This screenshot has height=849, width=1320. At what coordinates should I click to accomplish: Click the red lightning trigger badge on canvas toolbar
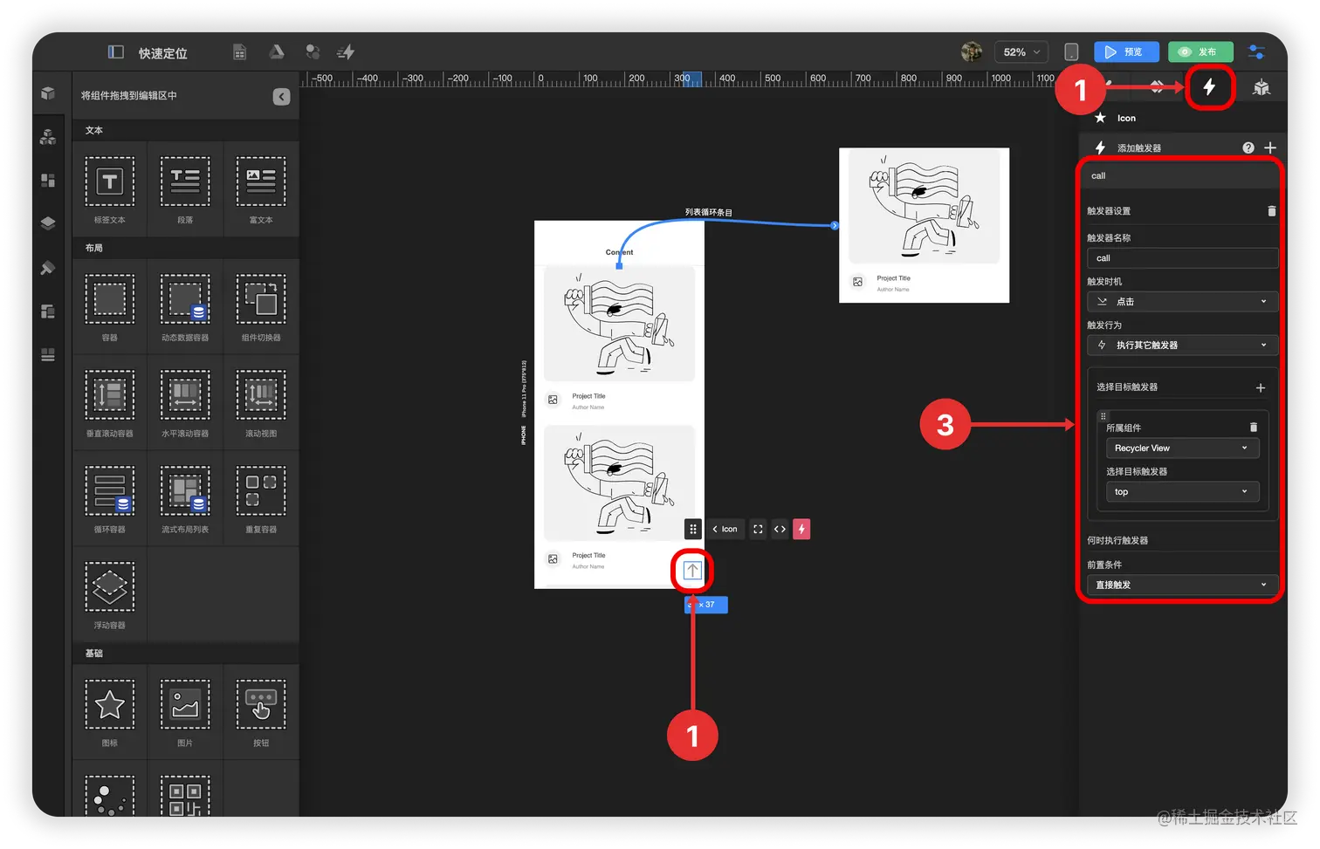click(801, 529)
